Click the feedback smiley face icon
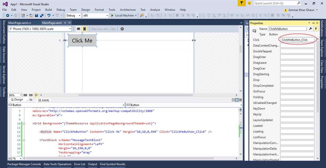 [249, 3]
